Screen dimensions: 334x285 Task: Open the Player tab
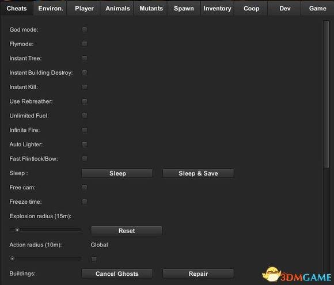tap(84, 8)
